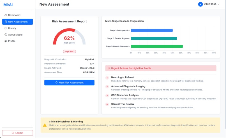This screenshot has height=138, width=226.
Task: Click the New Risk Assessment button
Action: (x=69, y=83)
